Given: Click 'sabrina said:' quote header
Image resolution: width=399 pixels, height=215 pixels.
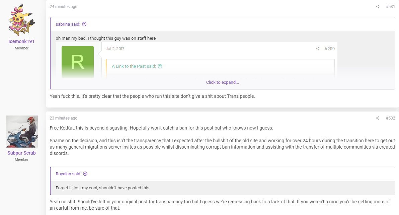Looking at the screenshot, I should 68,24.
